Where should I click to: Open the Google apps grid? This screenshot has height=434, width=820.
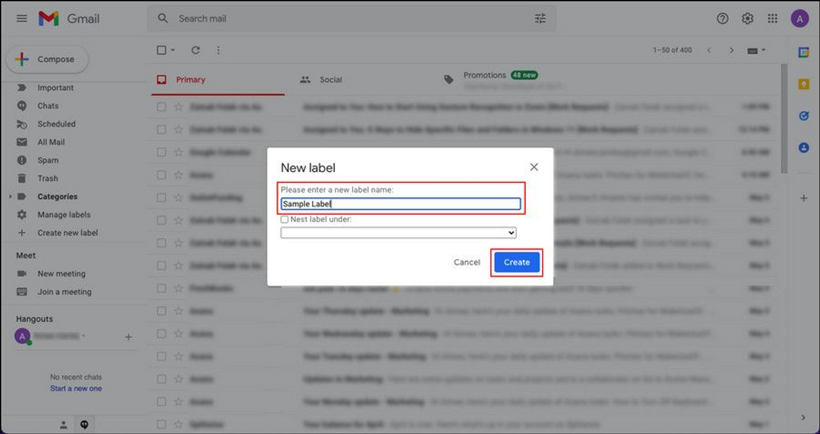coord(773,19)
